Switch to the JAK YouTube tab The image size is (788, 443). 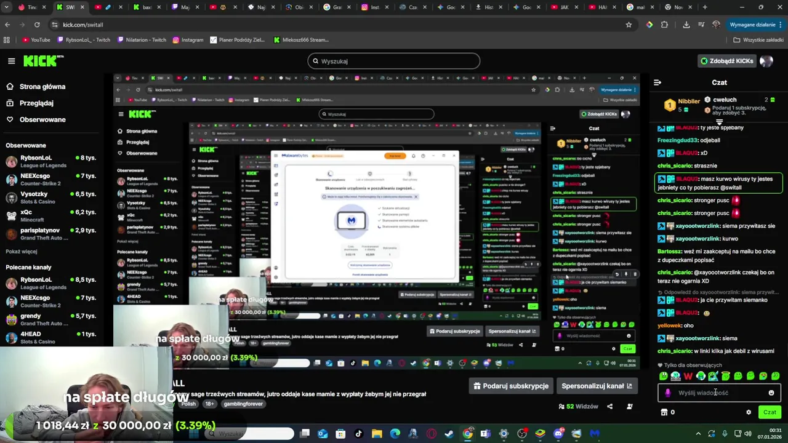click(563, 7)
